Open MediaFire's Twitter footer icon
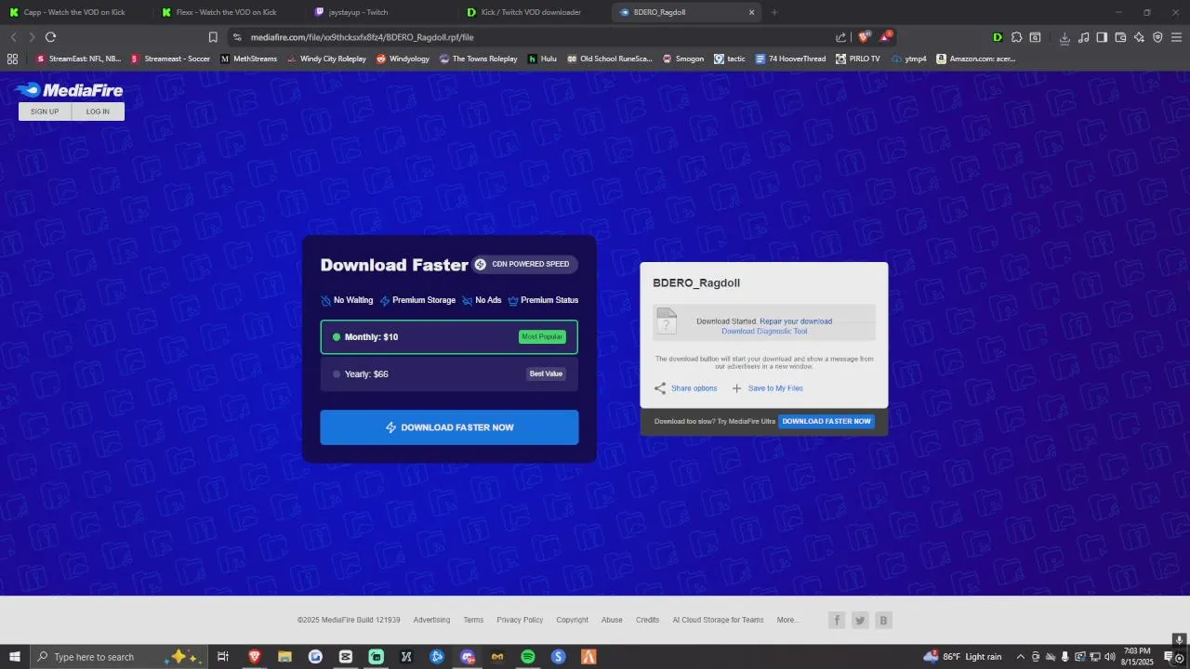1190x669 pixels. 860,621
